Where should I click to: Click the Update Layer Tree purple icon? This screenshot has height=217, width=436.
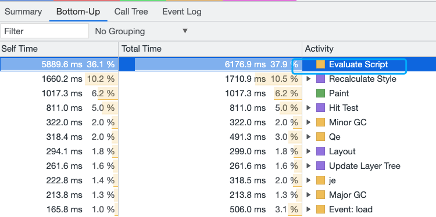[x=320, y=166]
